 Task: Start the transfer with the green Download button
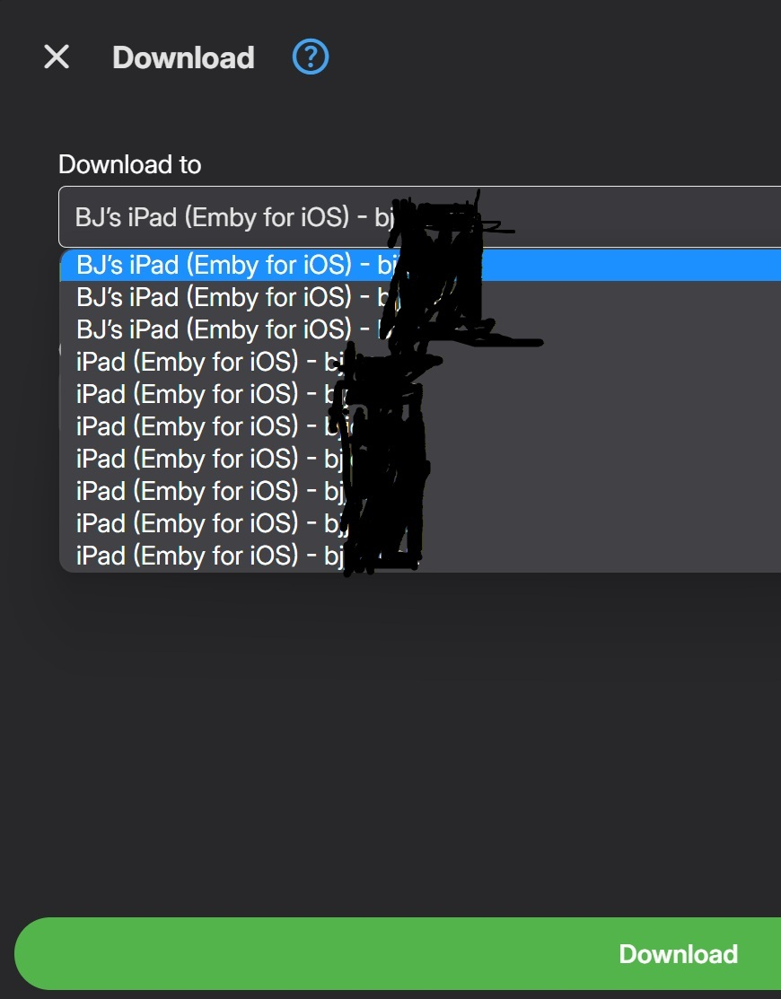pos(398,954)
